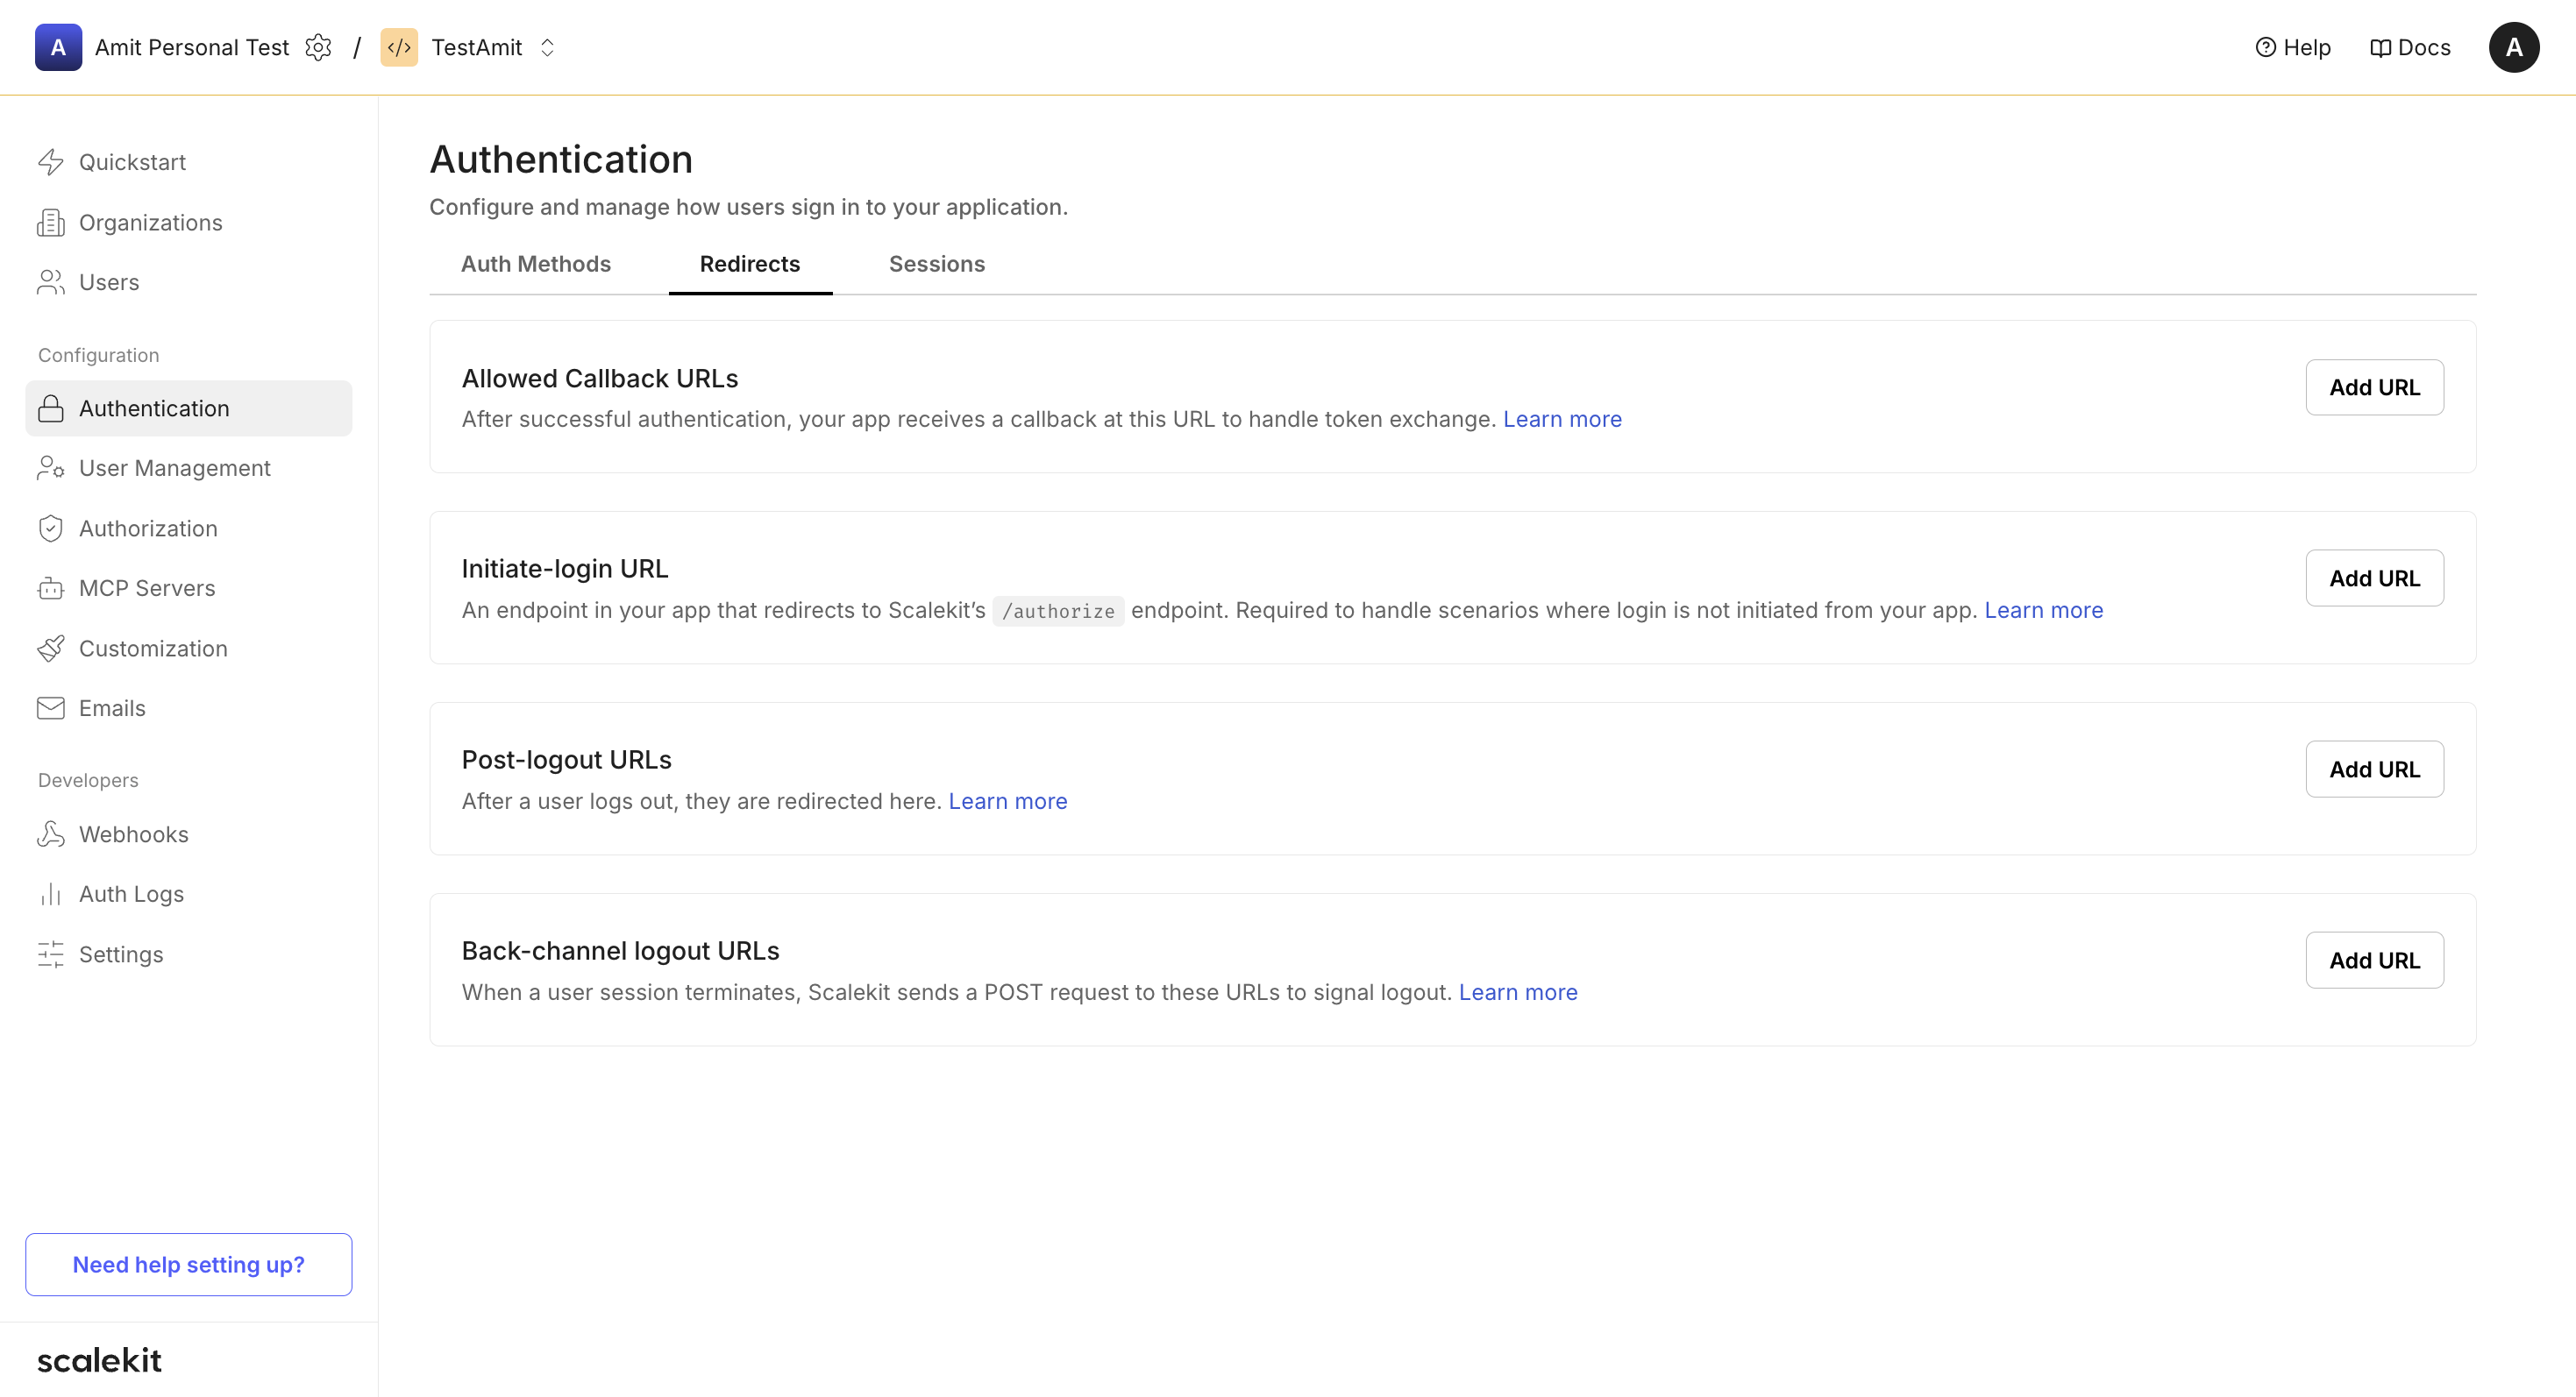Click the Customization paintbrush icon
This screenshot has height=1397, width=2576.
click(51, 648)
